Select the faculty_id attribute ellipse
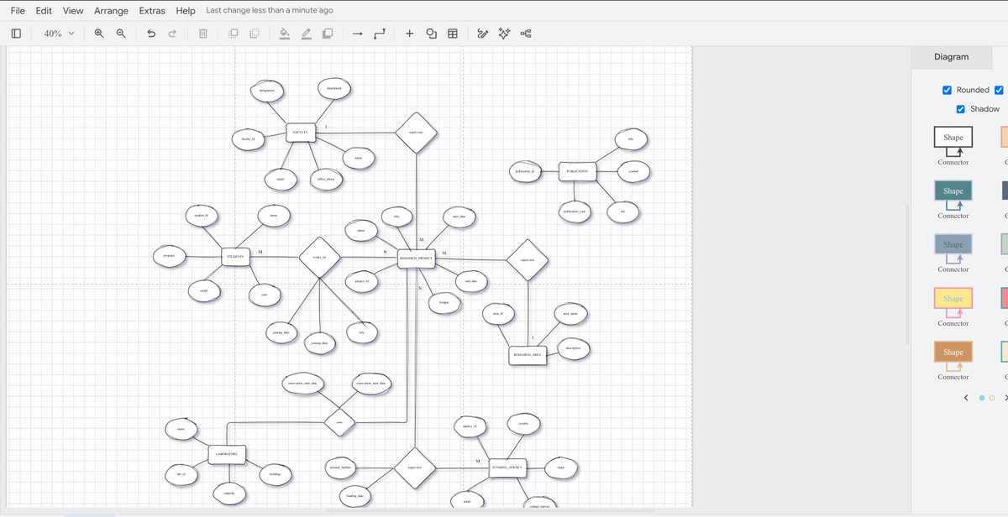1008x517 pixels. [x=248, y=138]
